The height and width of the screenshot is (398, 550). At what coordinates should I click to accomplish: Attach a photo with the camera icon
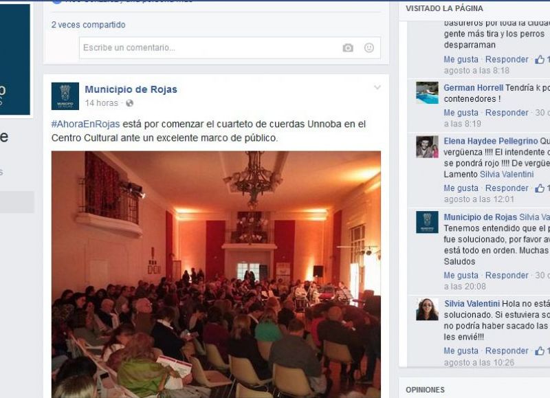[348, 47]
